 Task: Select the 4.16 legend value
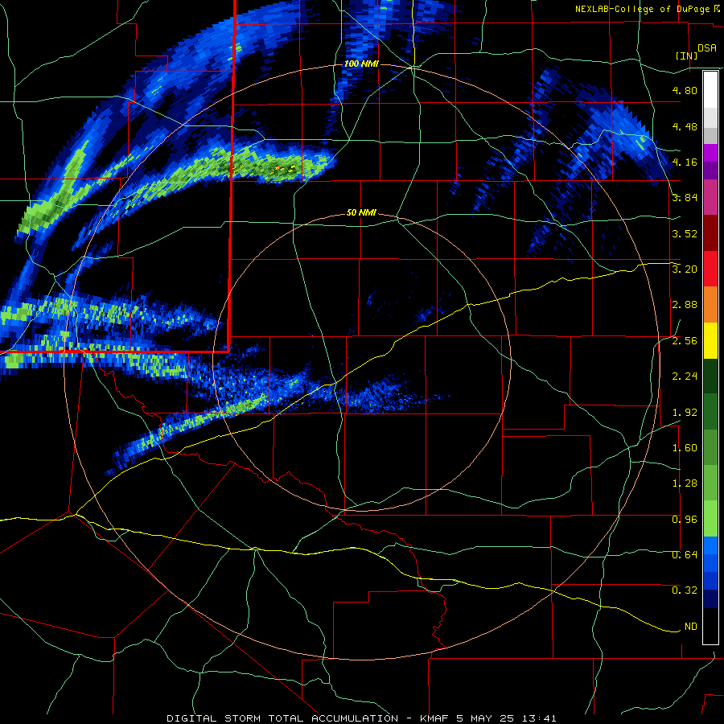coord(685,162)
